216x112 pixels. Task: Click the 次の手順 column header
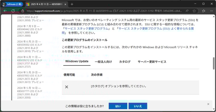pyautogui.click(x=97, y=75)
